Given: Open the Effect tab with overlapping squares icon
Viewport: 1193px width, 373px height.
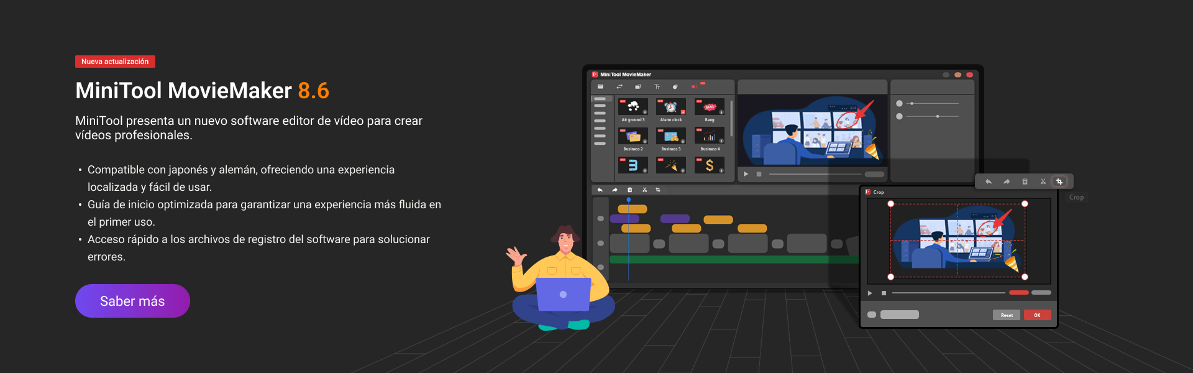Looking at the screenshot, I should coord(638,86).
